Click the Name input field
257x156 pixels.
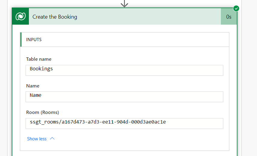(x=125, y=97)
